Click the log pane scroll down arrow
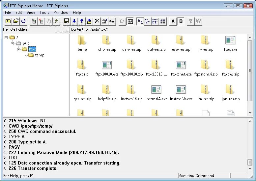 click(250, 168)
